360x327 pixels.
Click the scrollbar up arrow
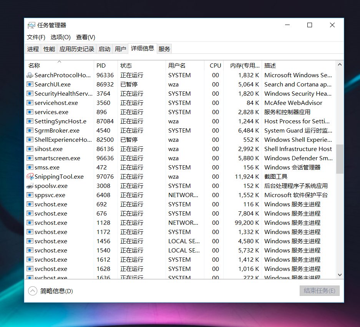pos(340,65)
